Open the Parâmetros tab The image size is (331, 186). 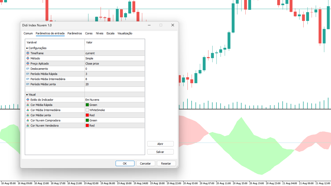pyautogui.click(x=75, y=33)
